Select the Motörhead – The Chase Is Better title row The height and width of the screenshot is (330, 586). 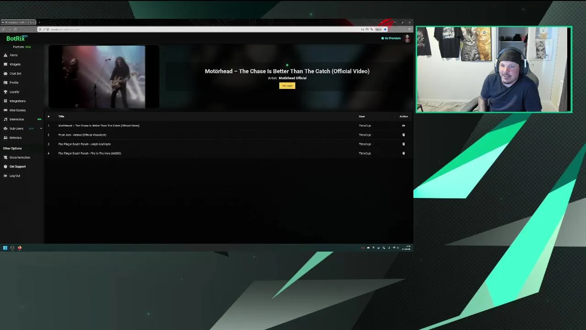[x=229, y=126]
